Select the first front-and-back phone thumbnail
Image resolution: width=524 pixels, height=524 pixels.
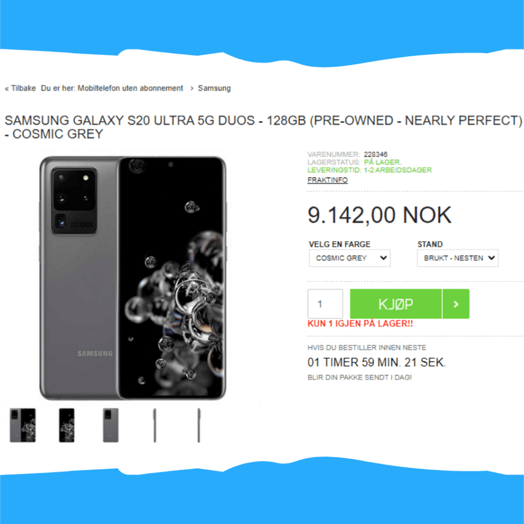pyautogui.click(x=23, y=425)
